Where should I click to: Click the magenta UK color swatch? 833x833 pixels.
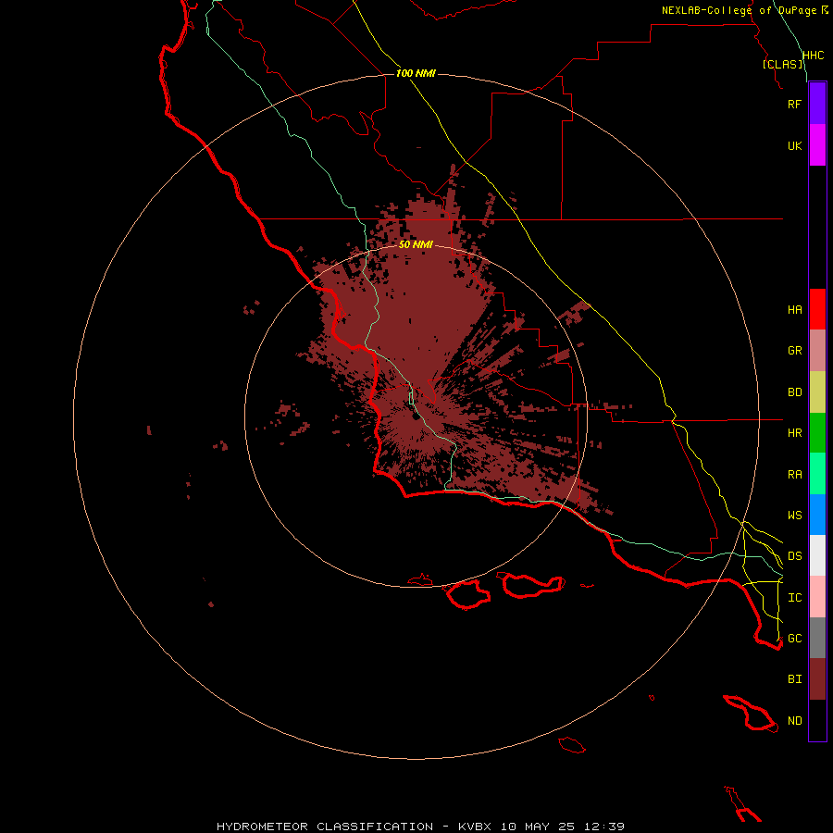coord(817,145)
